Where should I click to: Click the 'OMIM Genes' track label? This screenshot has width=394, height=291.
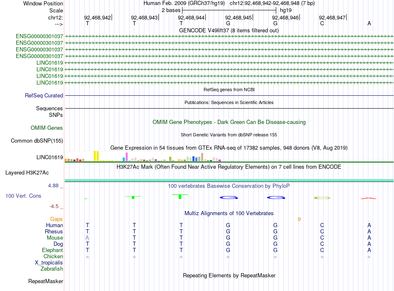click(x=47, y=128)
